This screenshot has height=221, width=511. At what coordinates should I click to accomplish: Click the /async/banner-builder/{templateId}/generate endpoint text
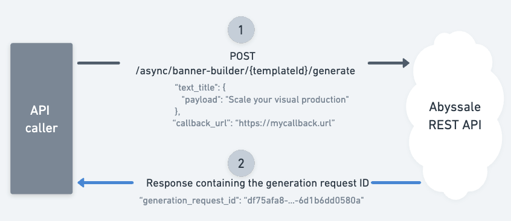[x=245, y=71]
